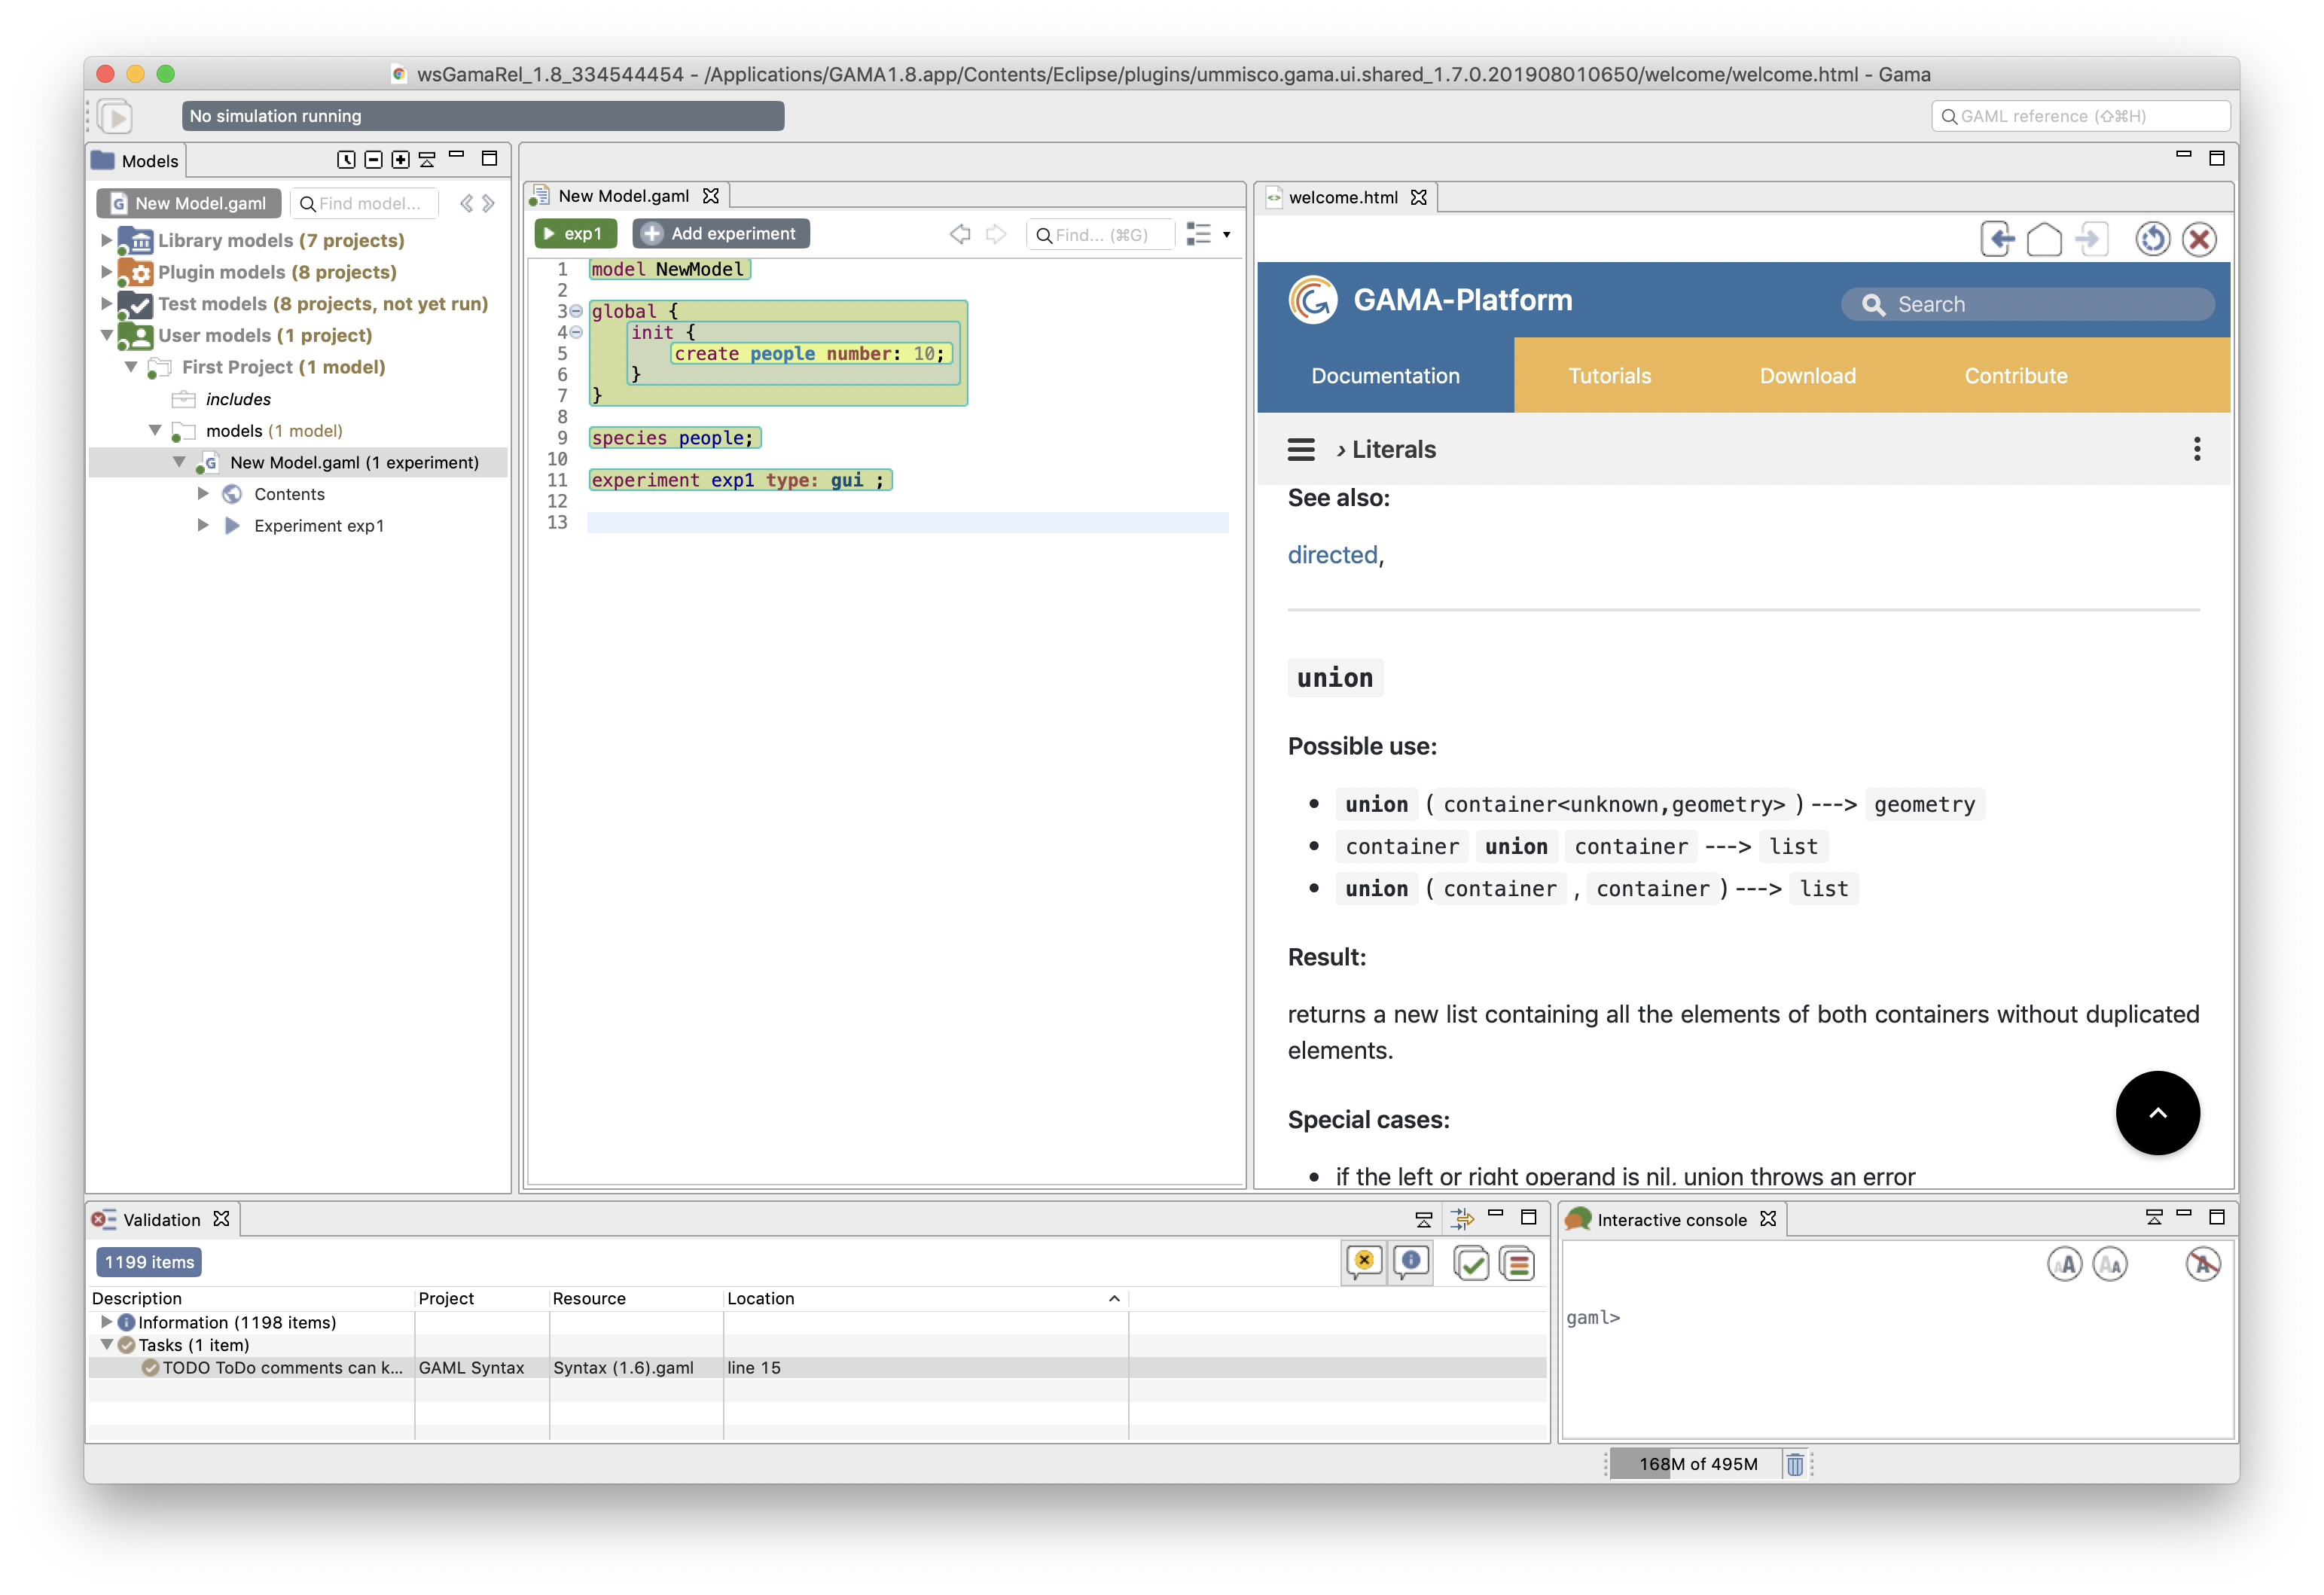This screenshot has height=1595, width=2324.
Task: Select the Tutorials tab in GAMA-Platform
Action: [x=1609, y=374]
